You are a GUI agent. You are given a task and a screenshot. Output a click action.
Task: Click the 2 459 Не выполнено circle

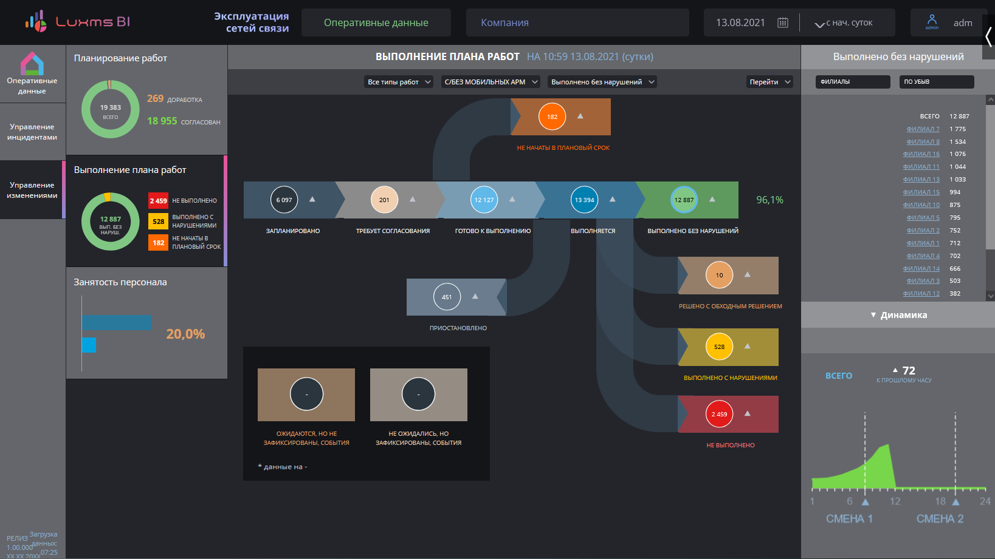coord(719,414)
